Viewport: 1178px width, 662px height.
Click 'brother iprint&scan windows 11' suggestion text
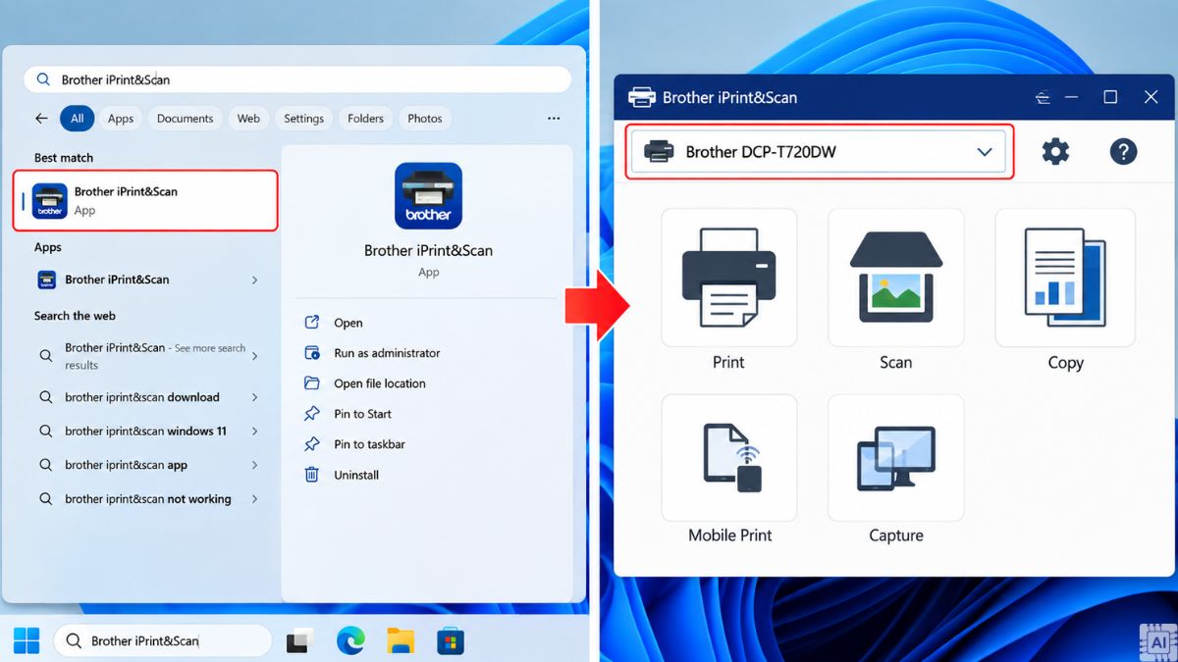point(146,432)
